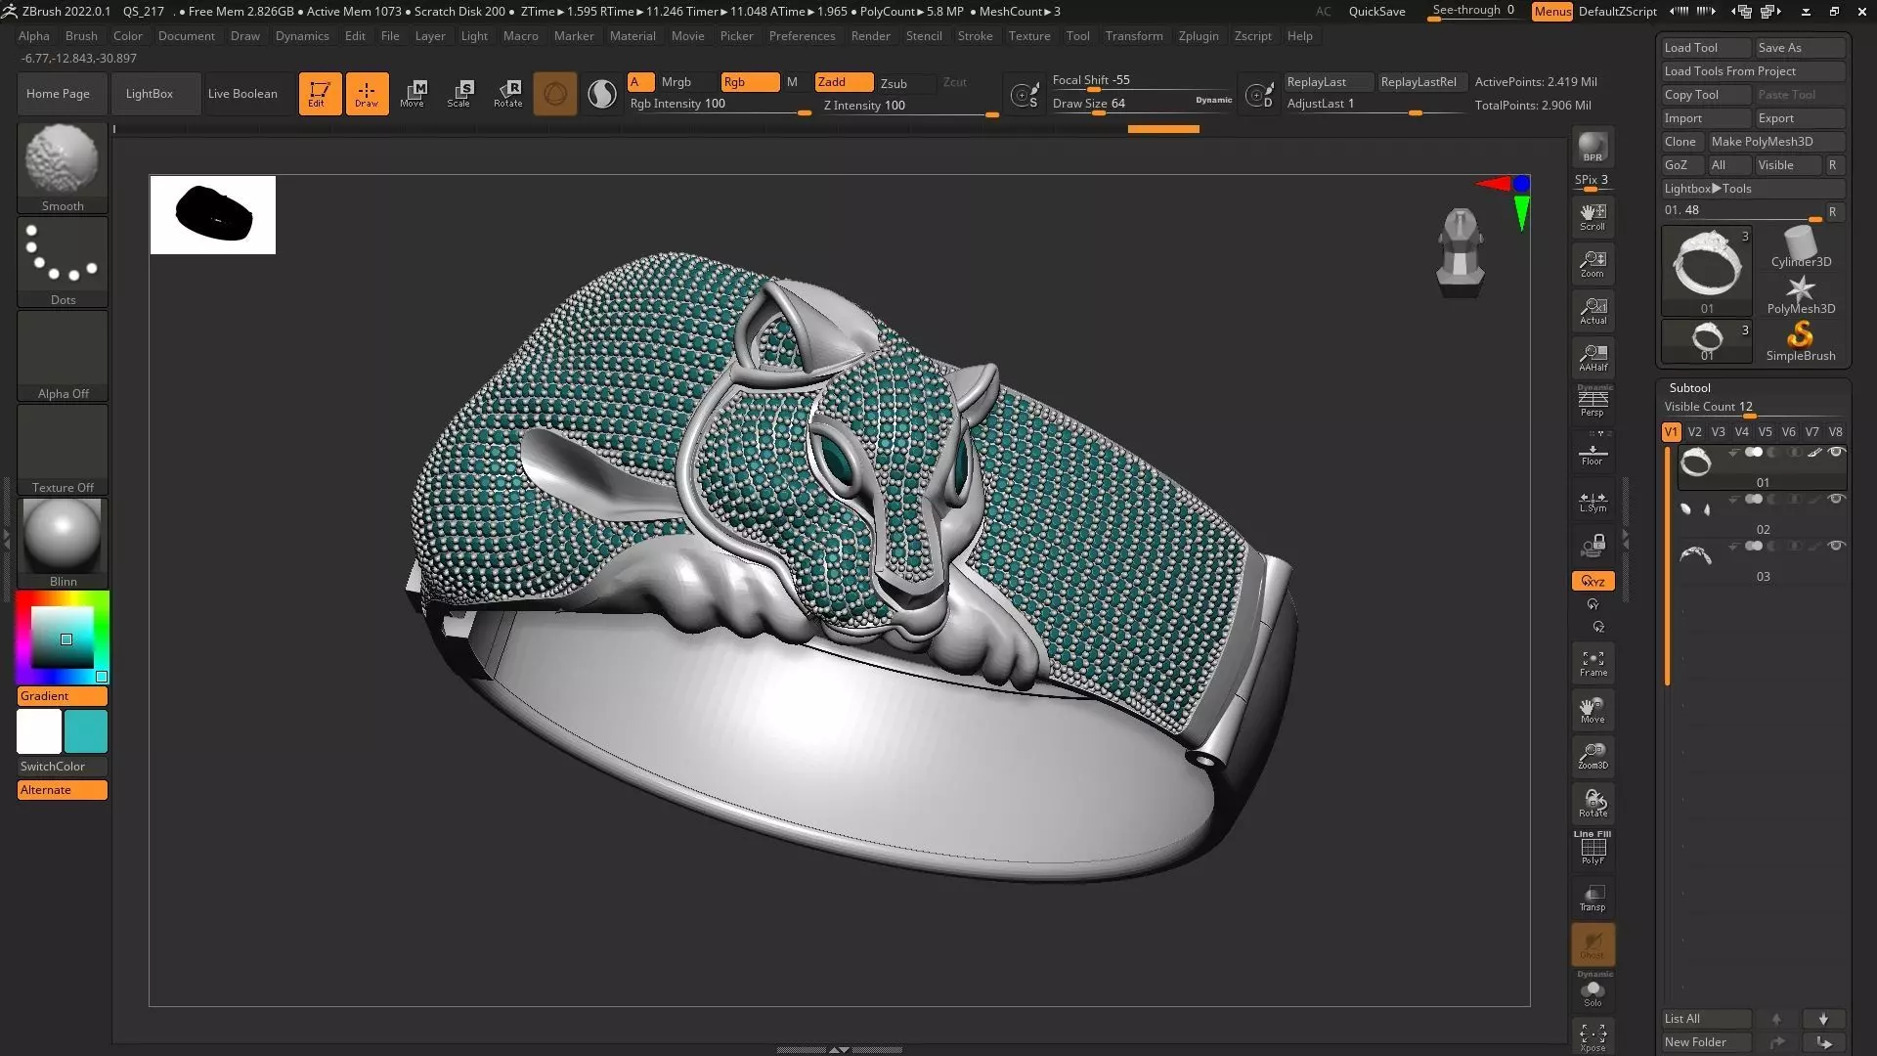Screen dimensions: 1877x1056
Task: Click the ReplayLast button
Action: tap(1328, 82)
